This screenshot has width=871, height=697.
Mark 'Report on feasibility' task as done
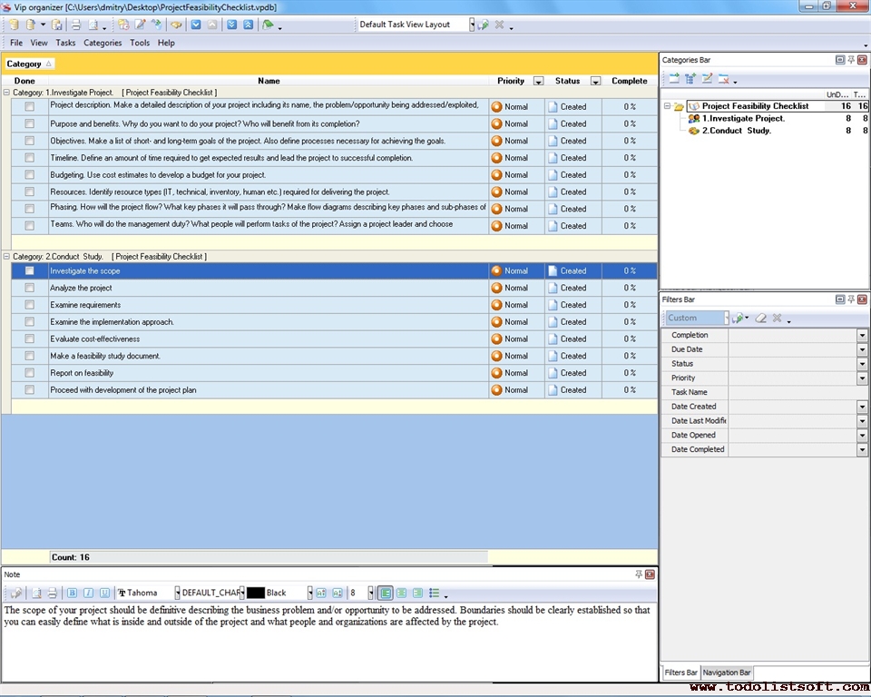coord(29,373)
